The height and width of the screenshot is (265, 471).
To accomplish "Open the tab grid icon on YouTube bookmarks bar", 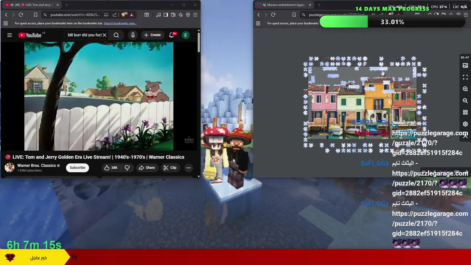I will (6, 23).
